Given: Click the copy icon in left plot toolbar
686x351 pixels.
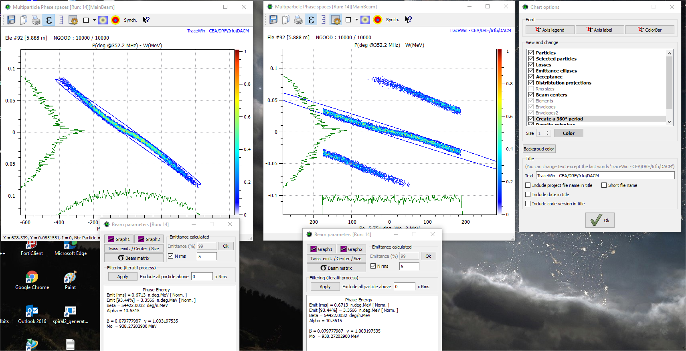Looking at the screenshot, I should [24, 20].
